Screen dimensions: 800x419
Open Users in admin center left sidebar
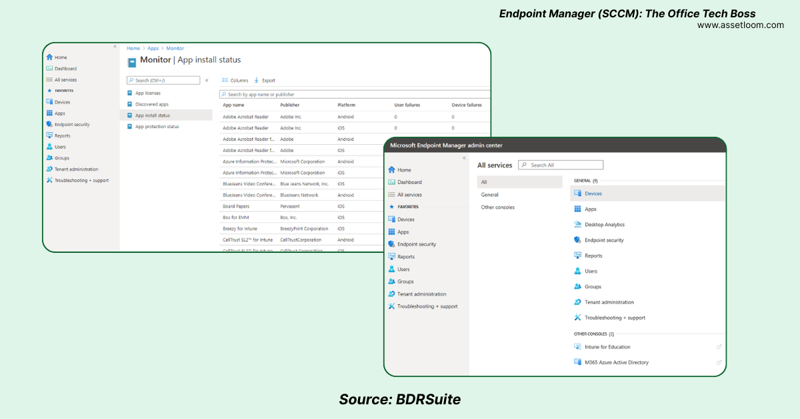pyautogui.click(x=399, y=270)
